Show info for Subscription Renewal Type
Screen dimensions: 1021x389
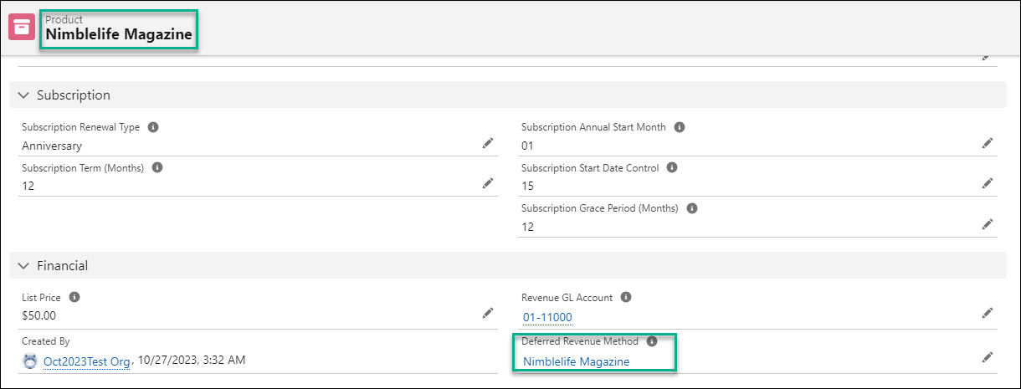[153, 127]
